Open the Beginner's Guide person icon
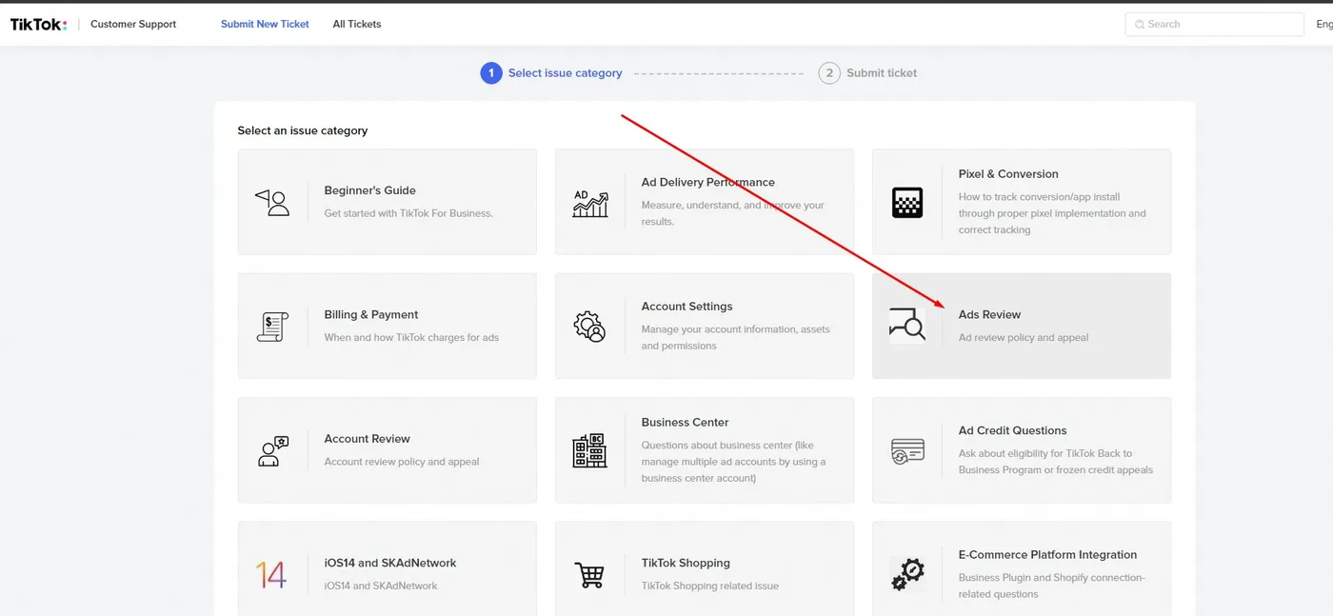 (x=272, y=202)
